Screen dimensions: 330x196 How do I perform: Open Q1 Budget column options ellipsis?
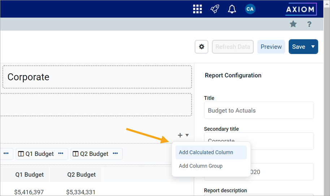tap(61, 154)
